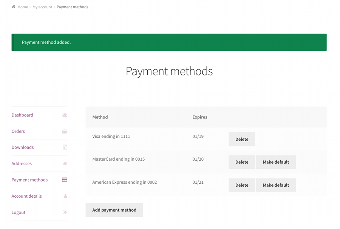
Task: Click the Logout sign-out icon
Action: click(65, 212)
